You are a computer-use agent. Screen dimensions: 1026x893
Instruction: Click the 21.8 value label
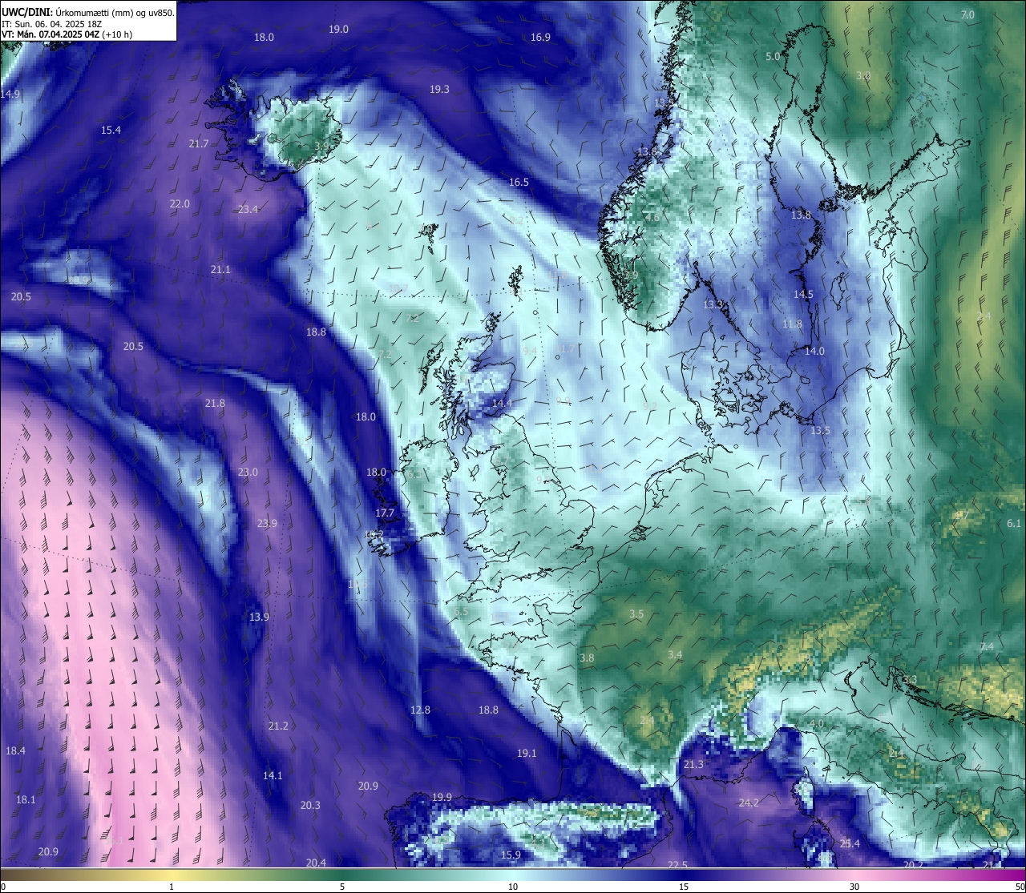215,404
